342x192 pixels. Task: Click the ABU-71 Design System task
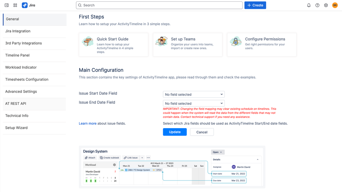141,170
